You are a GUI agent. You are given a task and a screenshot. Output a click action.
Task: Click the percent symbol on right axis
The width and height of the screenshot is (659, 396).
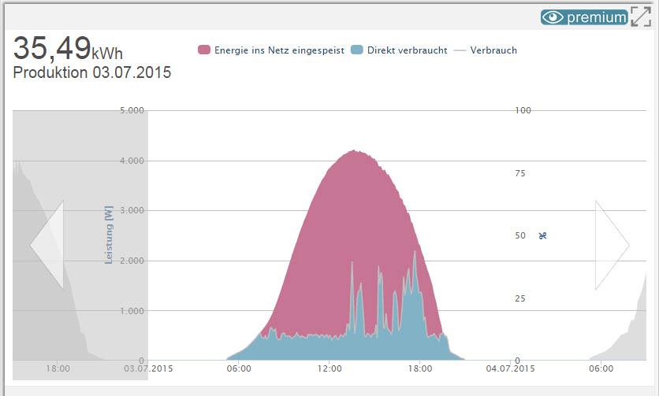click(x=542, y=235)
